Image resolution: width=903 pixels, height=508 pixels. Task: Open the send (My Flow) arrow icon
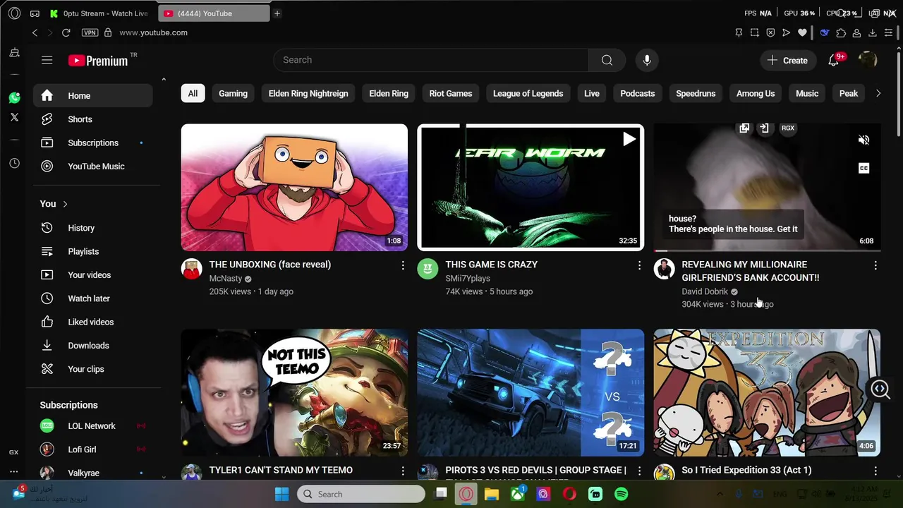click(787, 32)
